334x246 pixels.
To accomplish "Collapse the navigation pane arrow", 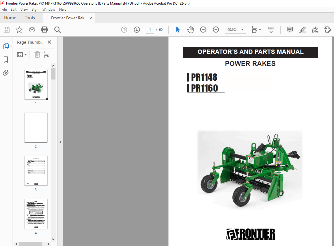I will pyautogui.click(x=60, y=142).
